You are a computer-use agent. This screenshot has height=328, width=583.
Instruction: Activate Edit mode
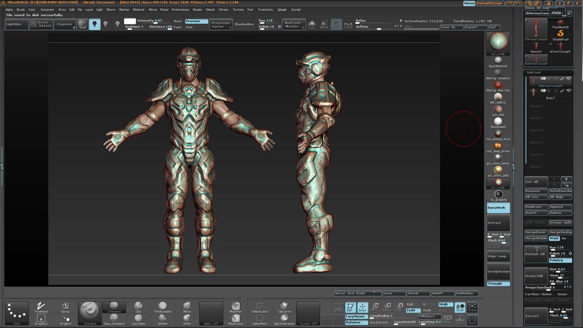coord(350,307)
